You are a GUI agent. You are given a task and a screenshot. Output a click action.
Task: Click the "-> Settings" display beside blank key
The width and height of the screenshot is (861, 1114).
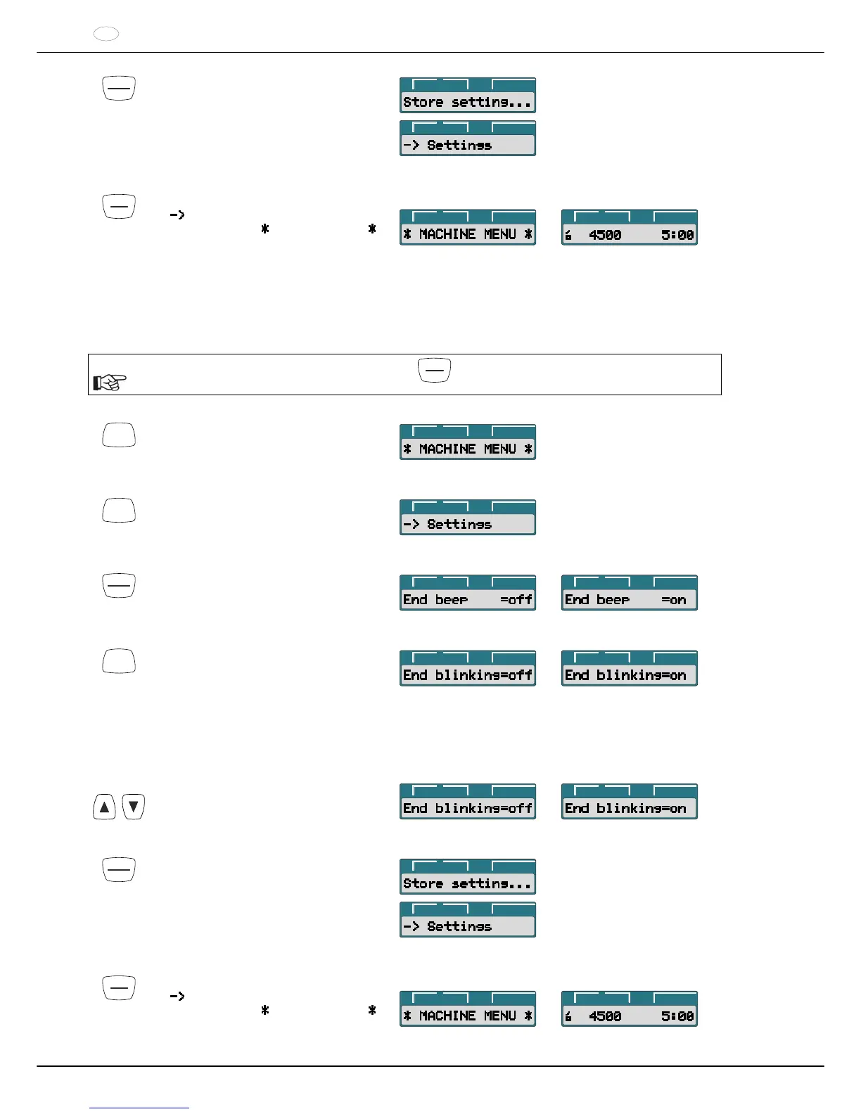pos(468,518)
